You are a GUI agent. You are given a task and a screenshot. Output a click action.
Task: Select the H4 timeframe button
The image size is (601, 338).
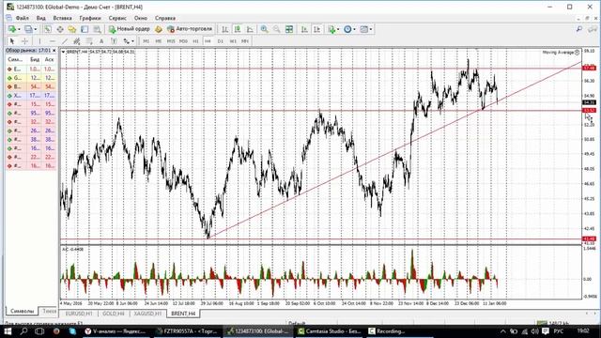point(208,41)
